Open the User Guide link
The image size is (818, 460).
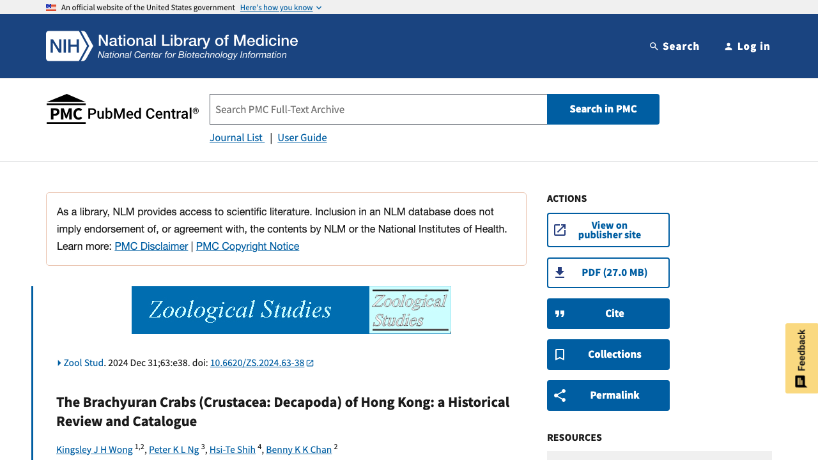click(302, 137)
